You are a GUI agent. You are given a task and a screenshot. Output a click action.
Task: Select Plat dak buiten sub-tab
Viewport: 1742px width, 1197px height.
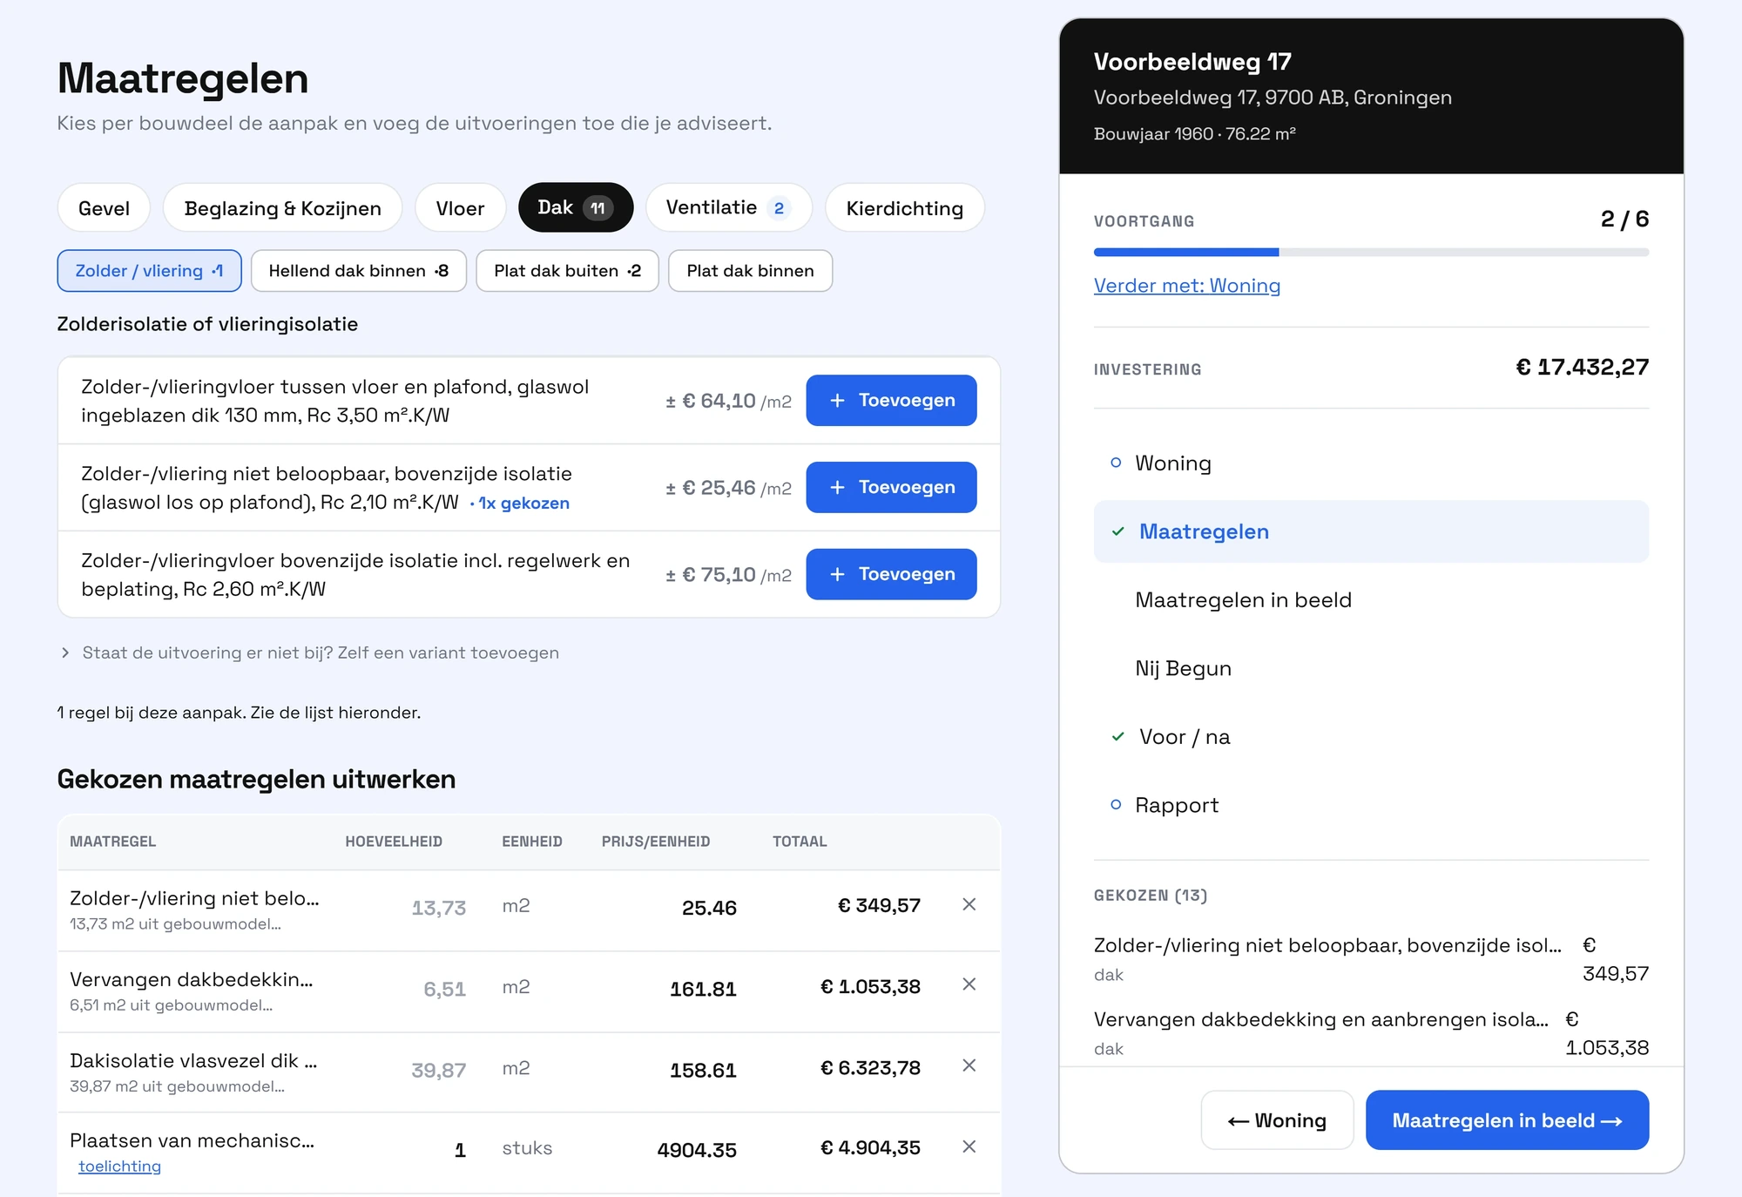pyautogui.click(x=567, y=271)
